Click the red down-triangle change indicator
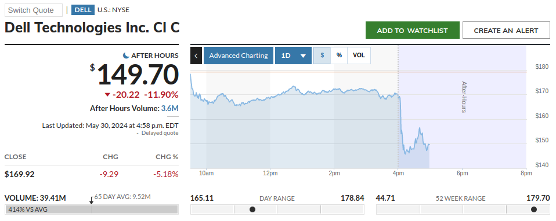This screenshot has width=556, height=221. click(x=107, y=94)
